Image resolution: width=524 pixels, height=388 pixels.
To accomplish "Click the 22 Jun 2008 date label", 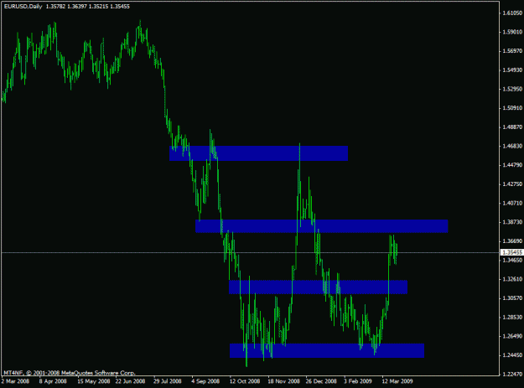I will click(130, 381).
